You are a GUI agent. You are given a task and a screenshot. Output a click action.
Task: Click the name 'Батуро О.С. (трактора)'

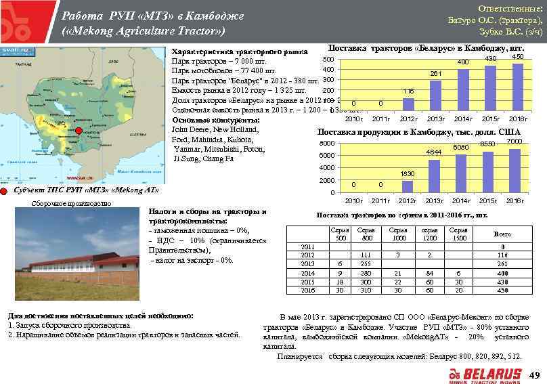click(x=496, y=20)
